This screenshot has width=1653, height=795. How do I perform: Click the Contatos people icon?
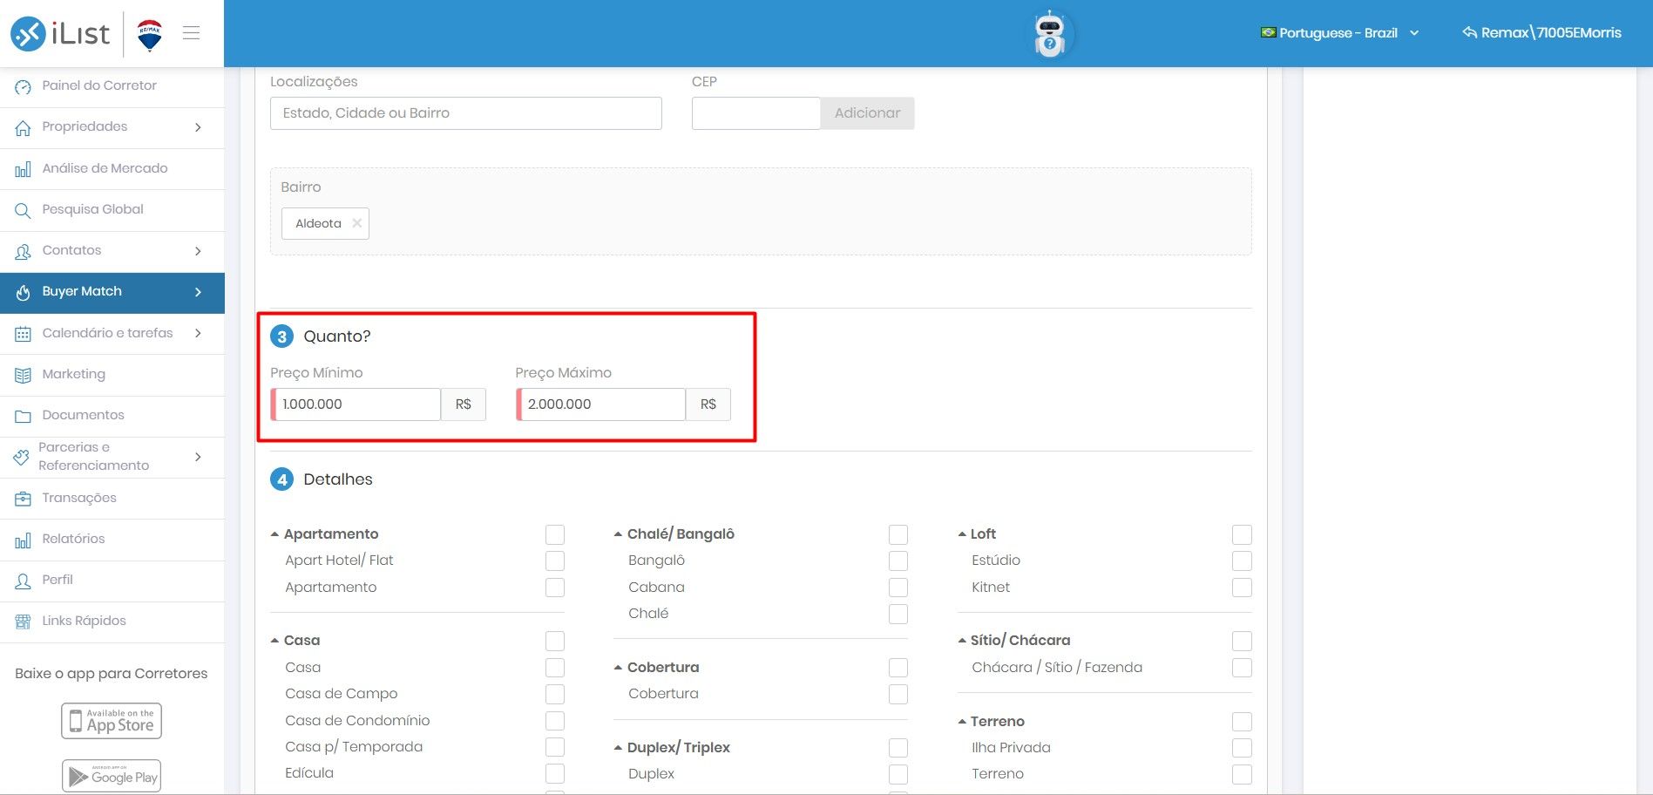tap(24, 251)
